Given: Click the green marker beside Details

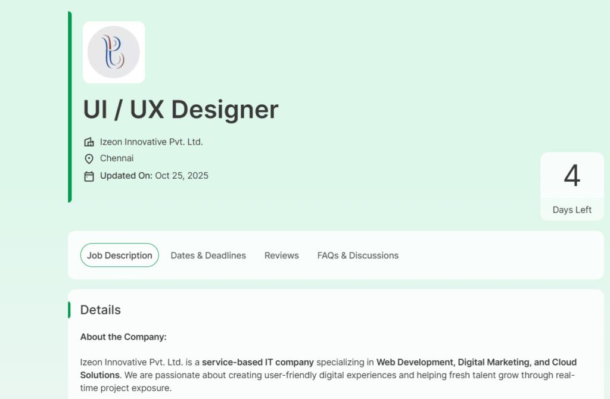Looking at the screenshot, I should click(69, 310).
